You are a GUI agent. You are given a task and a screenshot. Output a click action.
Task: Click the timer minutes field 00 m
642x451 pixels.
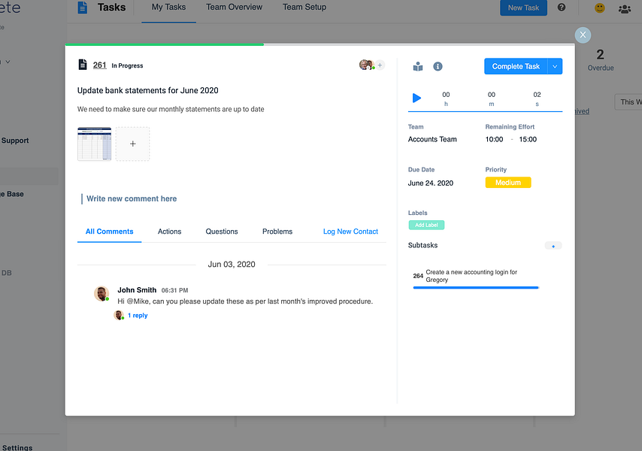pos(492,98)
